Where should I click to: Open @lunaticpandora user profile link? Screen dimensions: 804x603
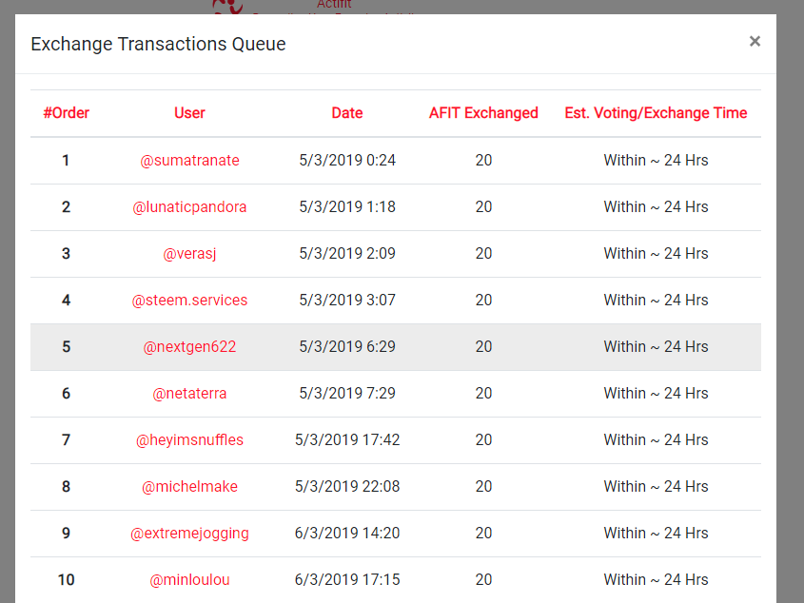tap(189, 207)
